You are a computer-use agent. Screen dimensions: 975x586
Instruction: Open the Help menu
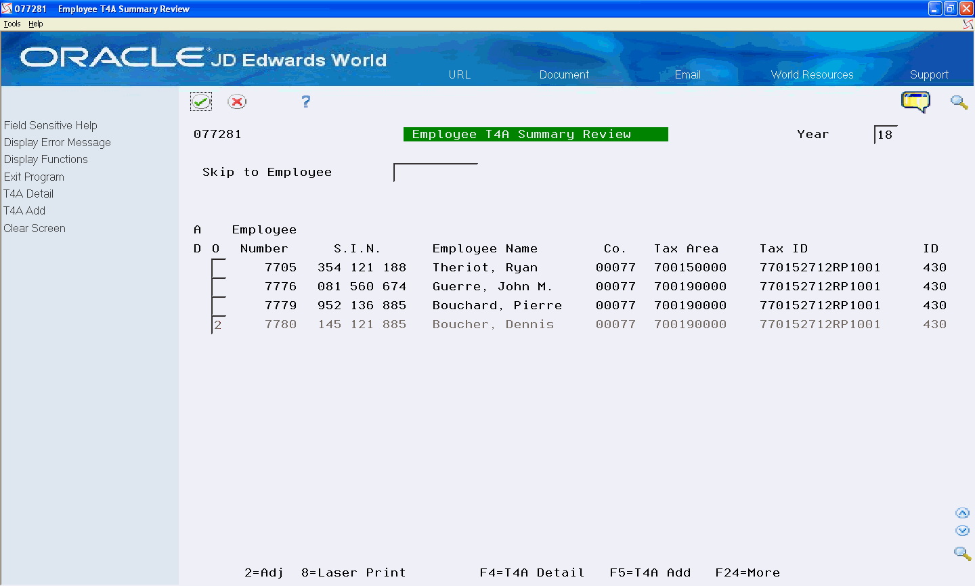coord(36,24)
